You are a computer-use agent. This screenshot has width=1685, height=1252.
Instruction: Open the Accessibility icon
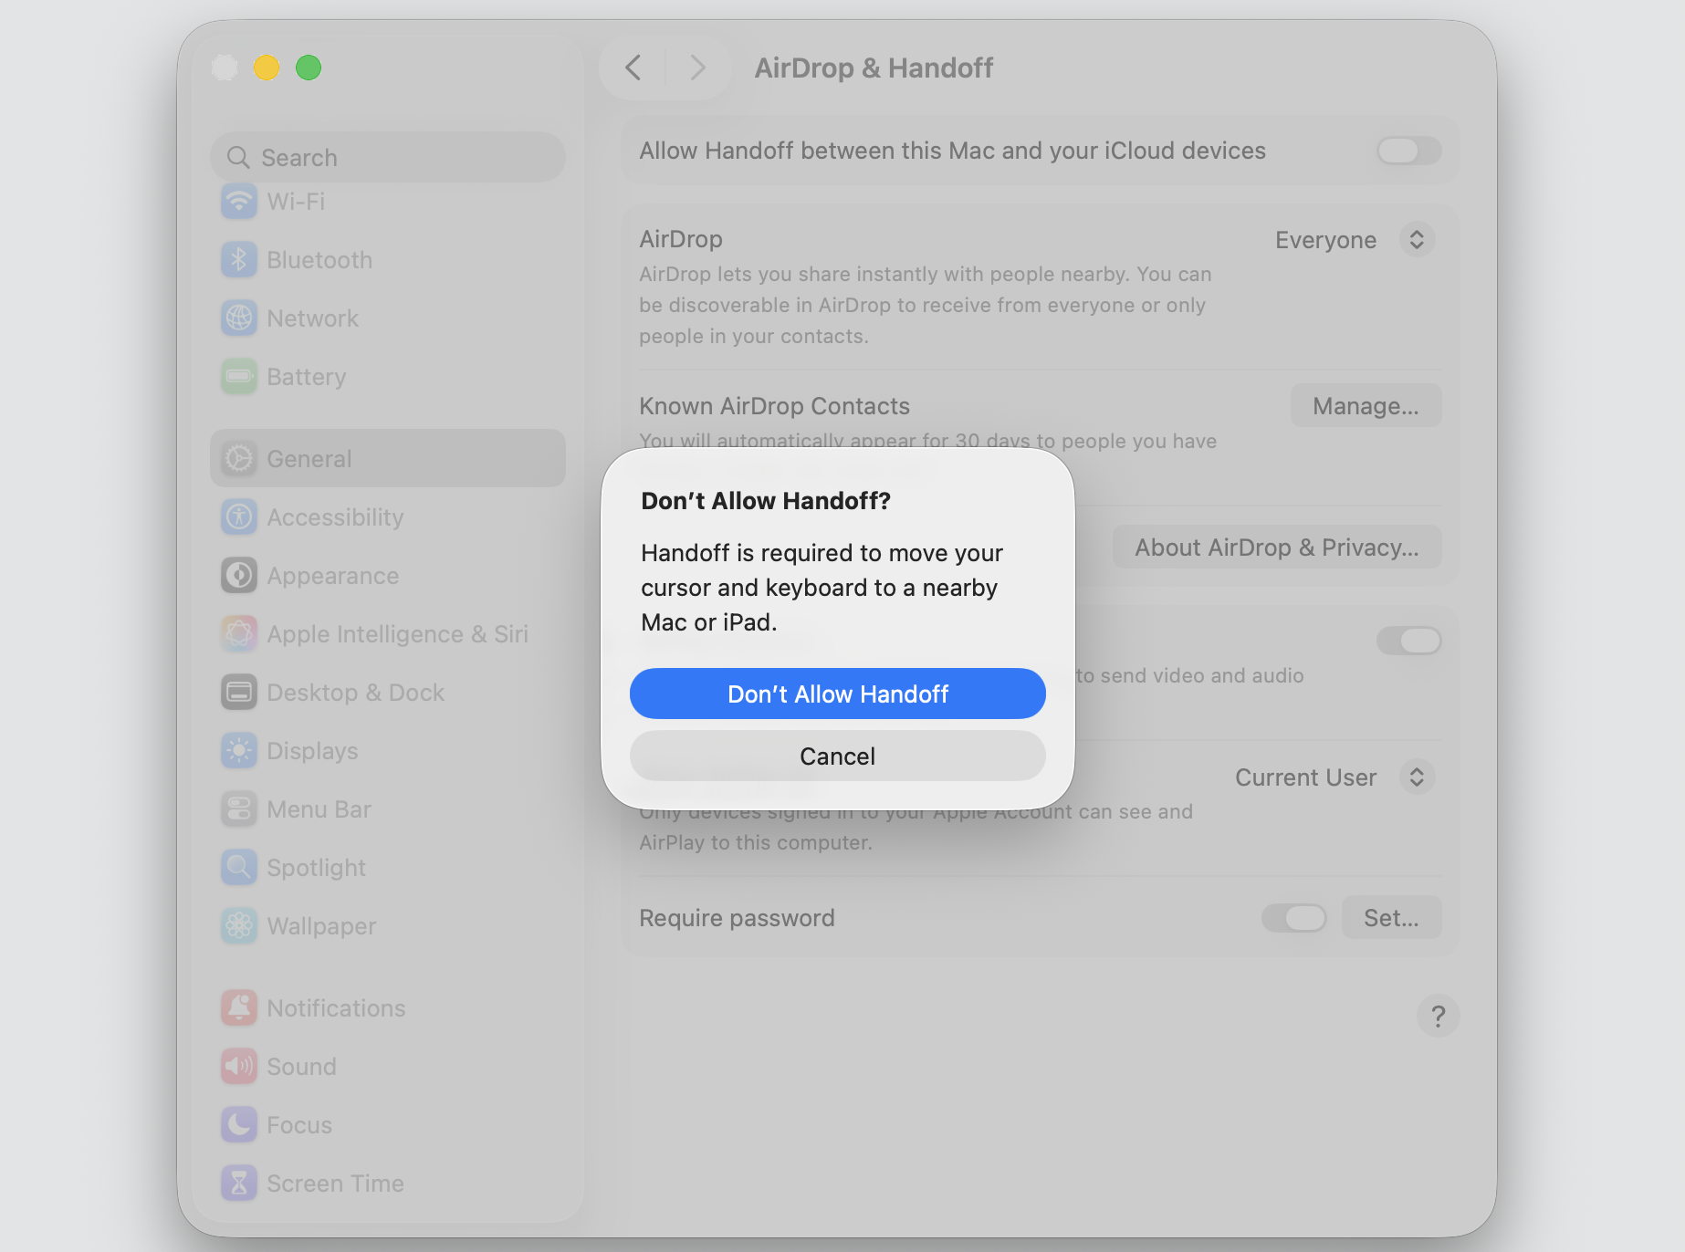239,517
